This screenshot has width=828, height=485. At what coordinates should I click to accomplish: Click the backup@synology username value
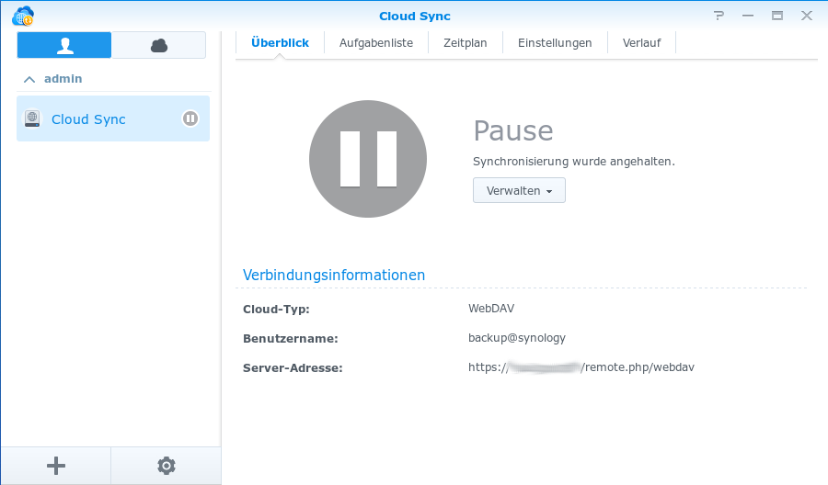[x=517, y=338]
